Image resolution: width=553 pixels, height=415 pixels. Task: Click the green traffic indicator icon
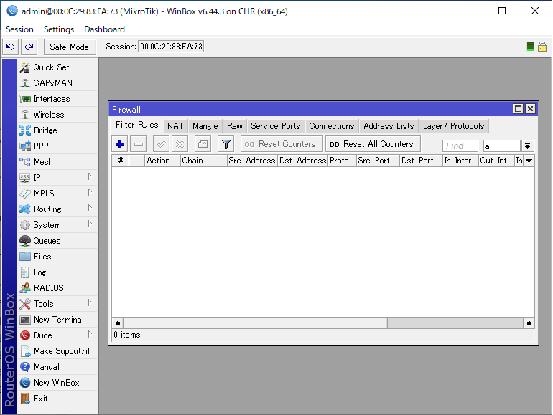[x=531, y=47]
